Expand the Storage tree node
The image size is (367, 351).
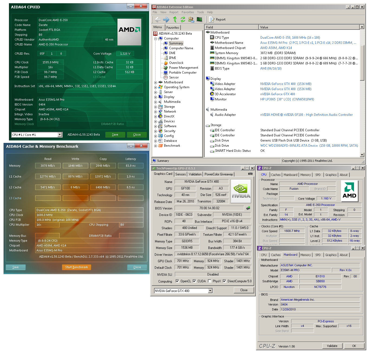pos(156,107)
